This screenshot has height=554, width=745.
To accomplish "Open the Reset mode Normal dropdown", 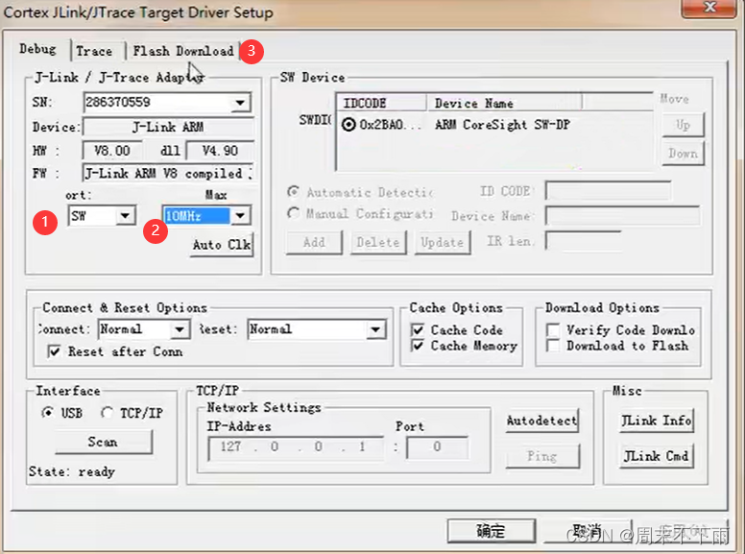I will (x=375, y=329).
